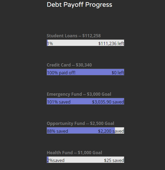
Task: Click the 100% paid off! text
Action: [61, 73]
